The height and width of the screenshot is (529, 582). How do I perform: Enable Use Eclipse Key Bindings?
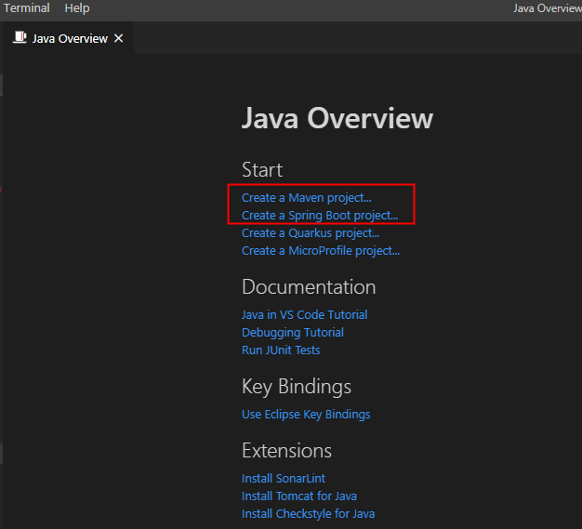(305, 415)
